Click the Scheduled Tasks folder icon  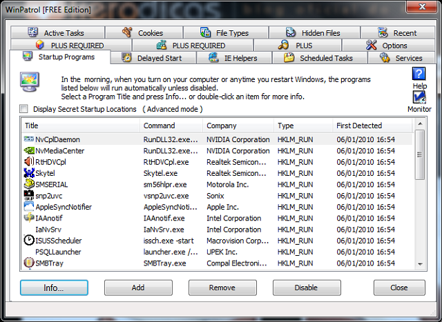pos(289,58)
